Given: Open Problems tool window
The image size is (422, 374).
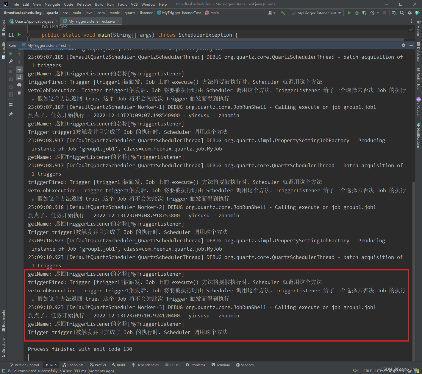Looking at the screenshot, I should (196, 365).
